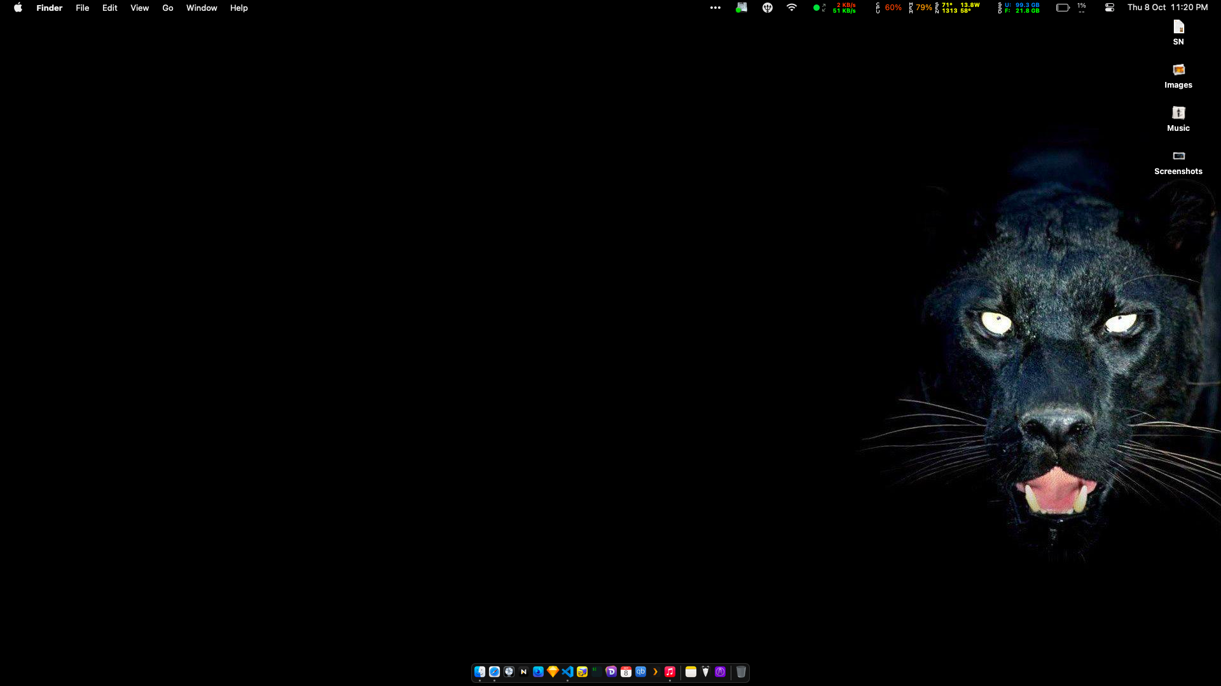The image size is (1221, 686).
Task: Select the SN file on desktop
Action: coord(1178,32)
